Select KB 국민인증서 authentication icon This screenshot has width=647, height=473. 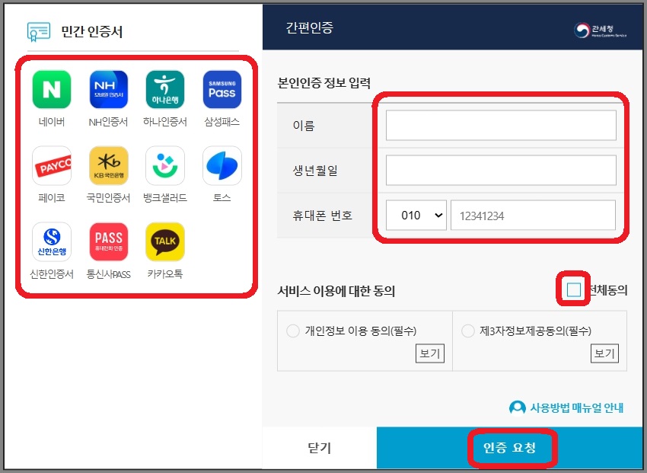(108, 165)
